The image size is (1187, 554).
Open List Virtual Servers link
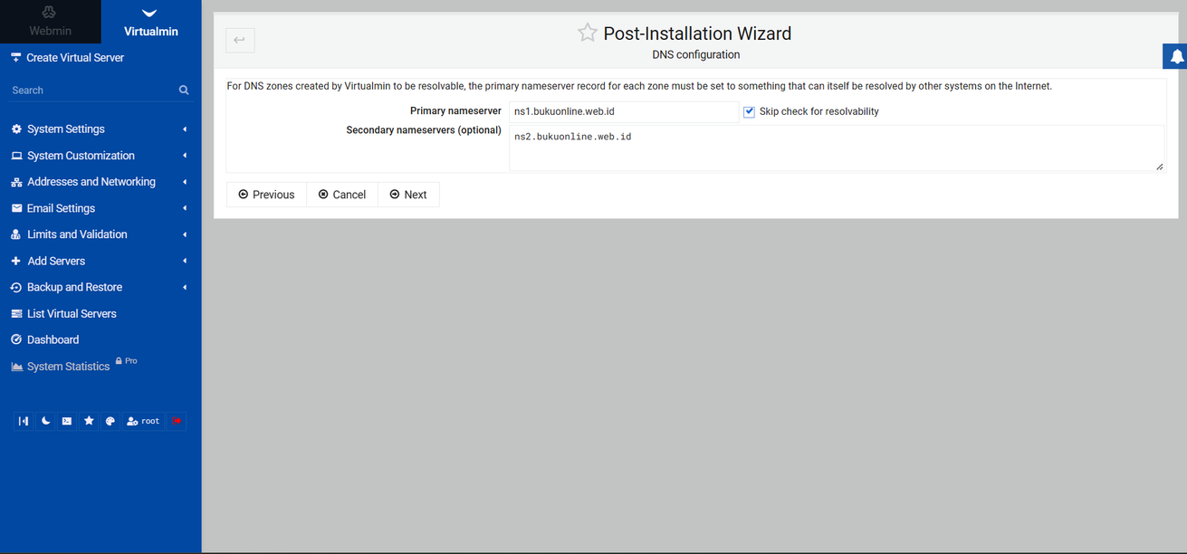point(72,313)
